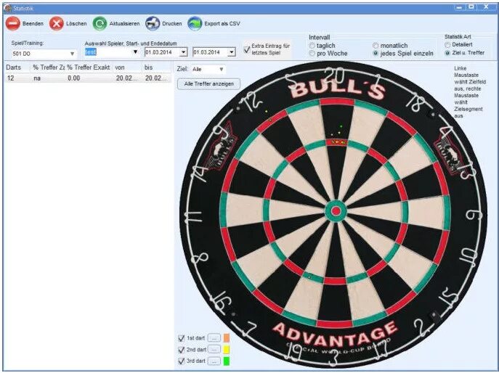Toggle Extra Eintrag für letztes Spiel checkbox
Screen dimensions: 499x373
point(247,49)
